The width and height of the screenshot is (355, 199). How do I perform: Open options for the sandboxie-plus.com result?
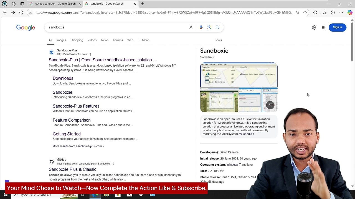point(90,54)
